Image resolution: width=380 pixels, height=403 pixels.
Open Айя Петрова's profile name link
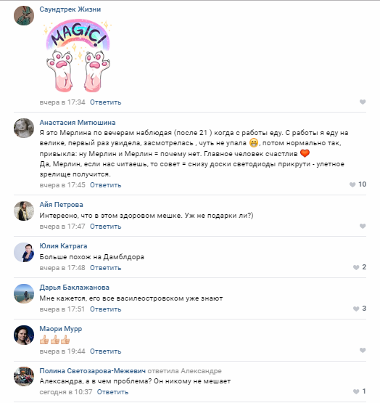[x=61, y=205]
